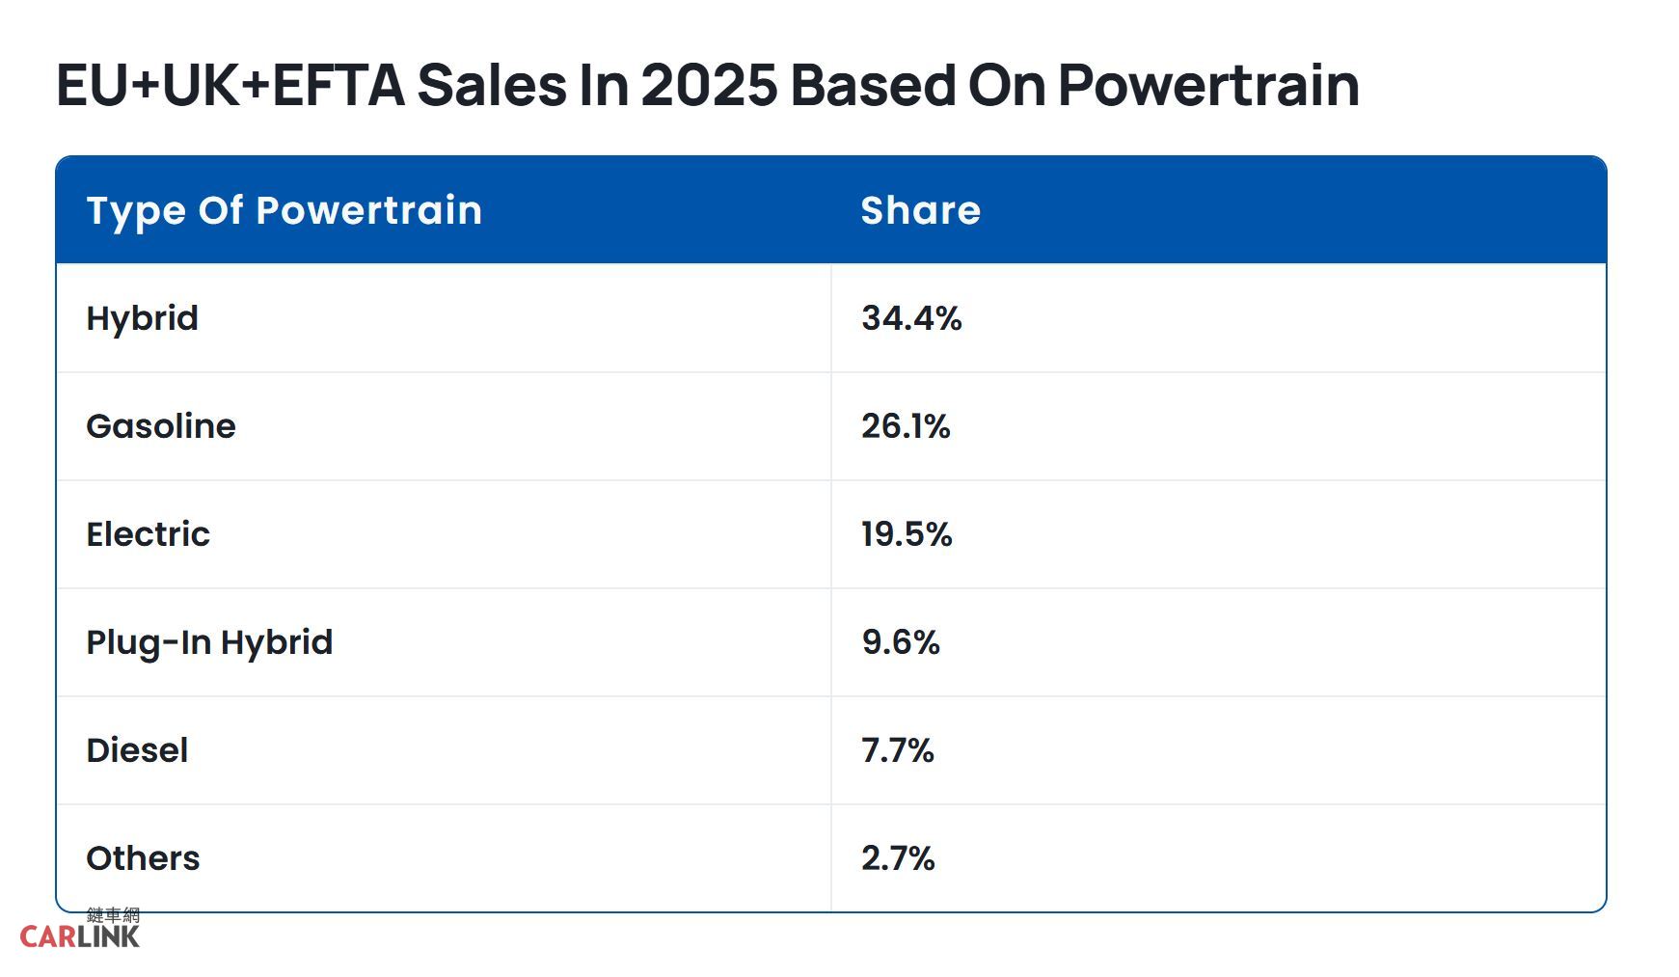This screenshot has width=1679, height=977.
Task: Click the "Type Of Powertrain" column header
Action: tap(284, 210)
